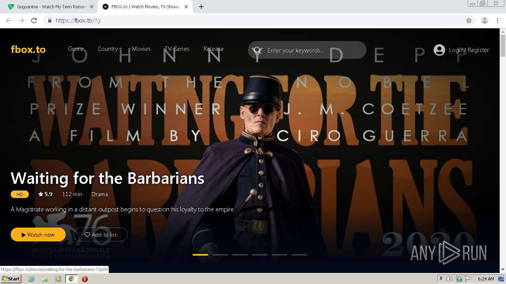
Task: Click the volume speaker tray icon
Action: [449, 279]
